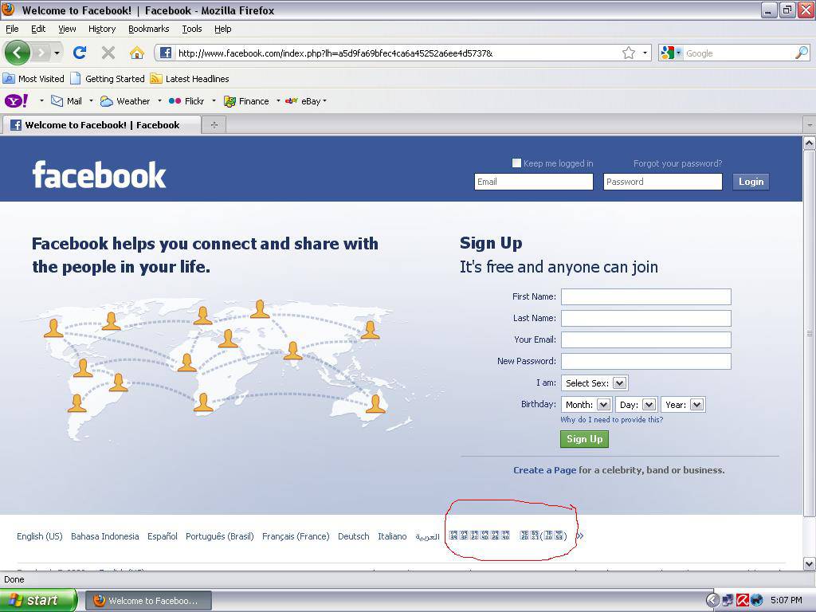
Task: Switch language to Bahasa Indonesia
Action: (104, 536)
